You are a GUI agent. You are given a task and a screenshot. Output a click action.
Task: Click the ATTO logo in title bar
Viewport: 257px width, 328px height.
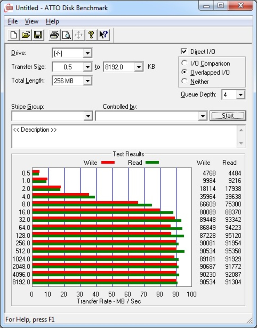click(8, 8)
